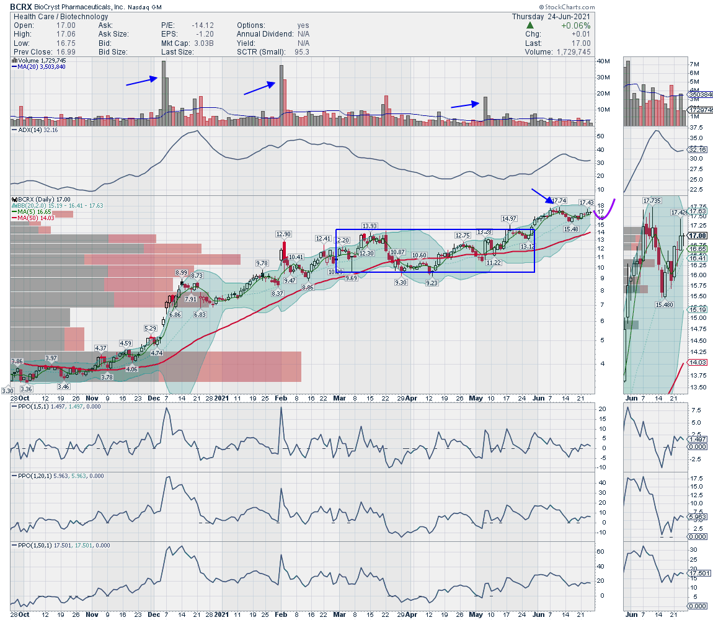The width and height of the screenshot is (713, 620).
Task: Click the +0.06% percent change figure
Action: click(576, 26)
